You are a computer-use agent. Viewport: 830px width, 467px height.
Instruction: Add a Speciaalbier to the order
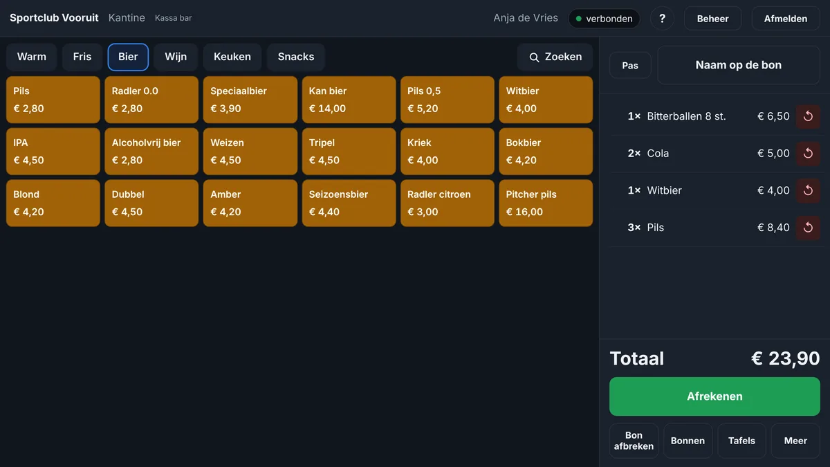click(250, 100)
